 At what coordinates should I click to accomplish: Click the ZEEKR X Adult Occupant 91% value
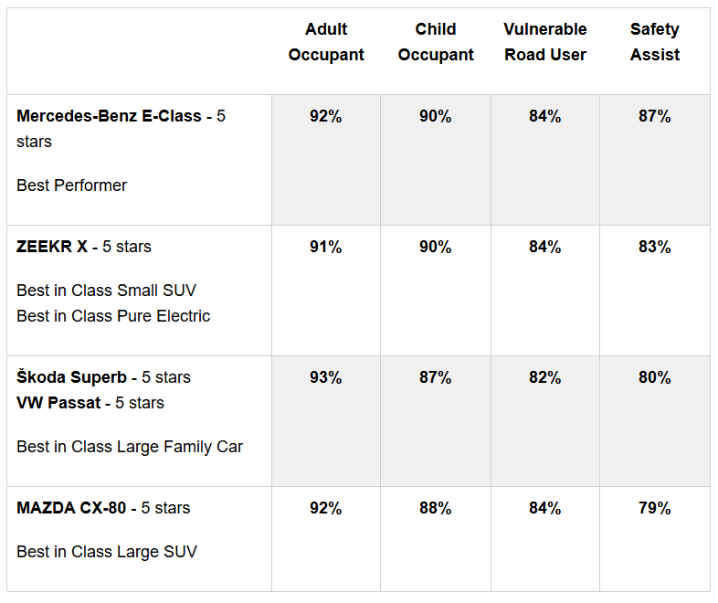click(x=326, y=247)
